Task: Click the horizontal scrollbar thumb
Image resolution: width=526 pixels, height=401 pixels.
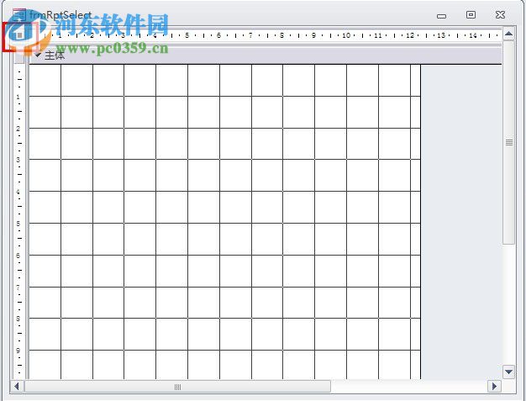Action: click(x=177, y=387)
